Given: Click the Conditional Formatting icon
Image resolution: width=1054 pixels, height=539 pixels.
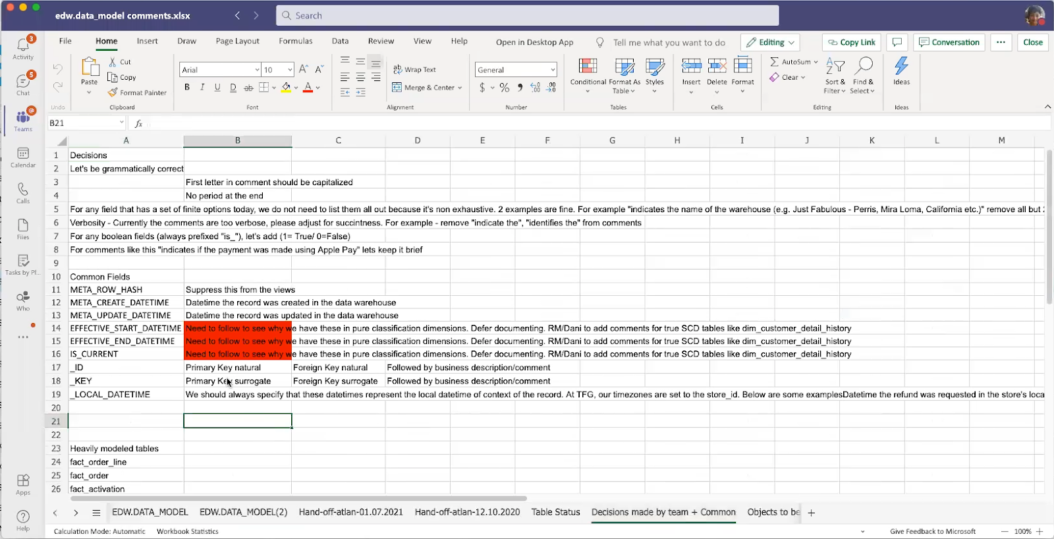Looking at the screenshot, I should click(x=588, y=67).
